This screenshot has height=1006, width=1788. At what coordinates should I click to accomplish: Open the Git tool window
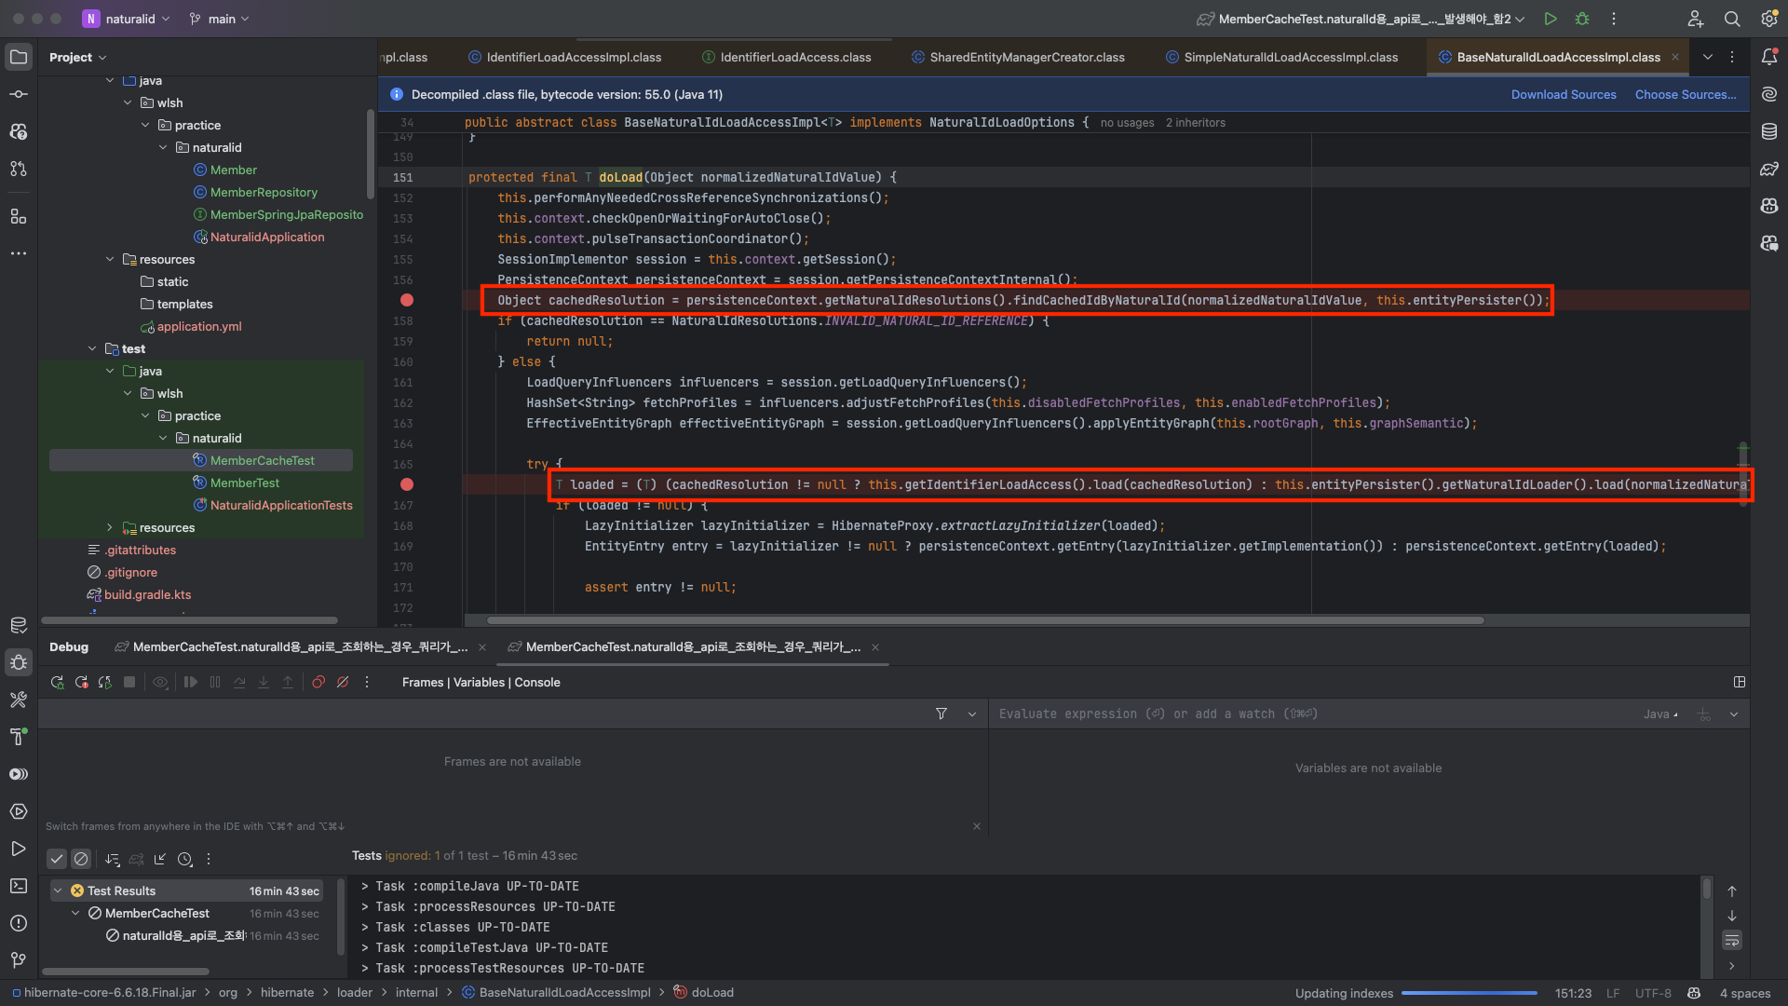pos(19,960)
